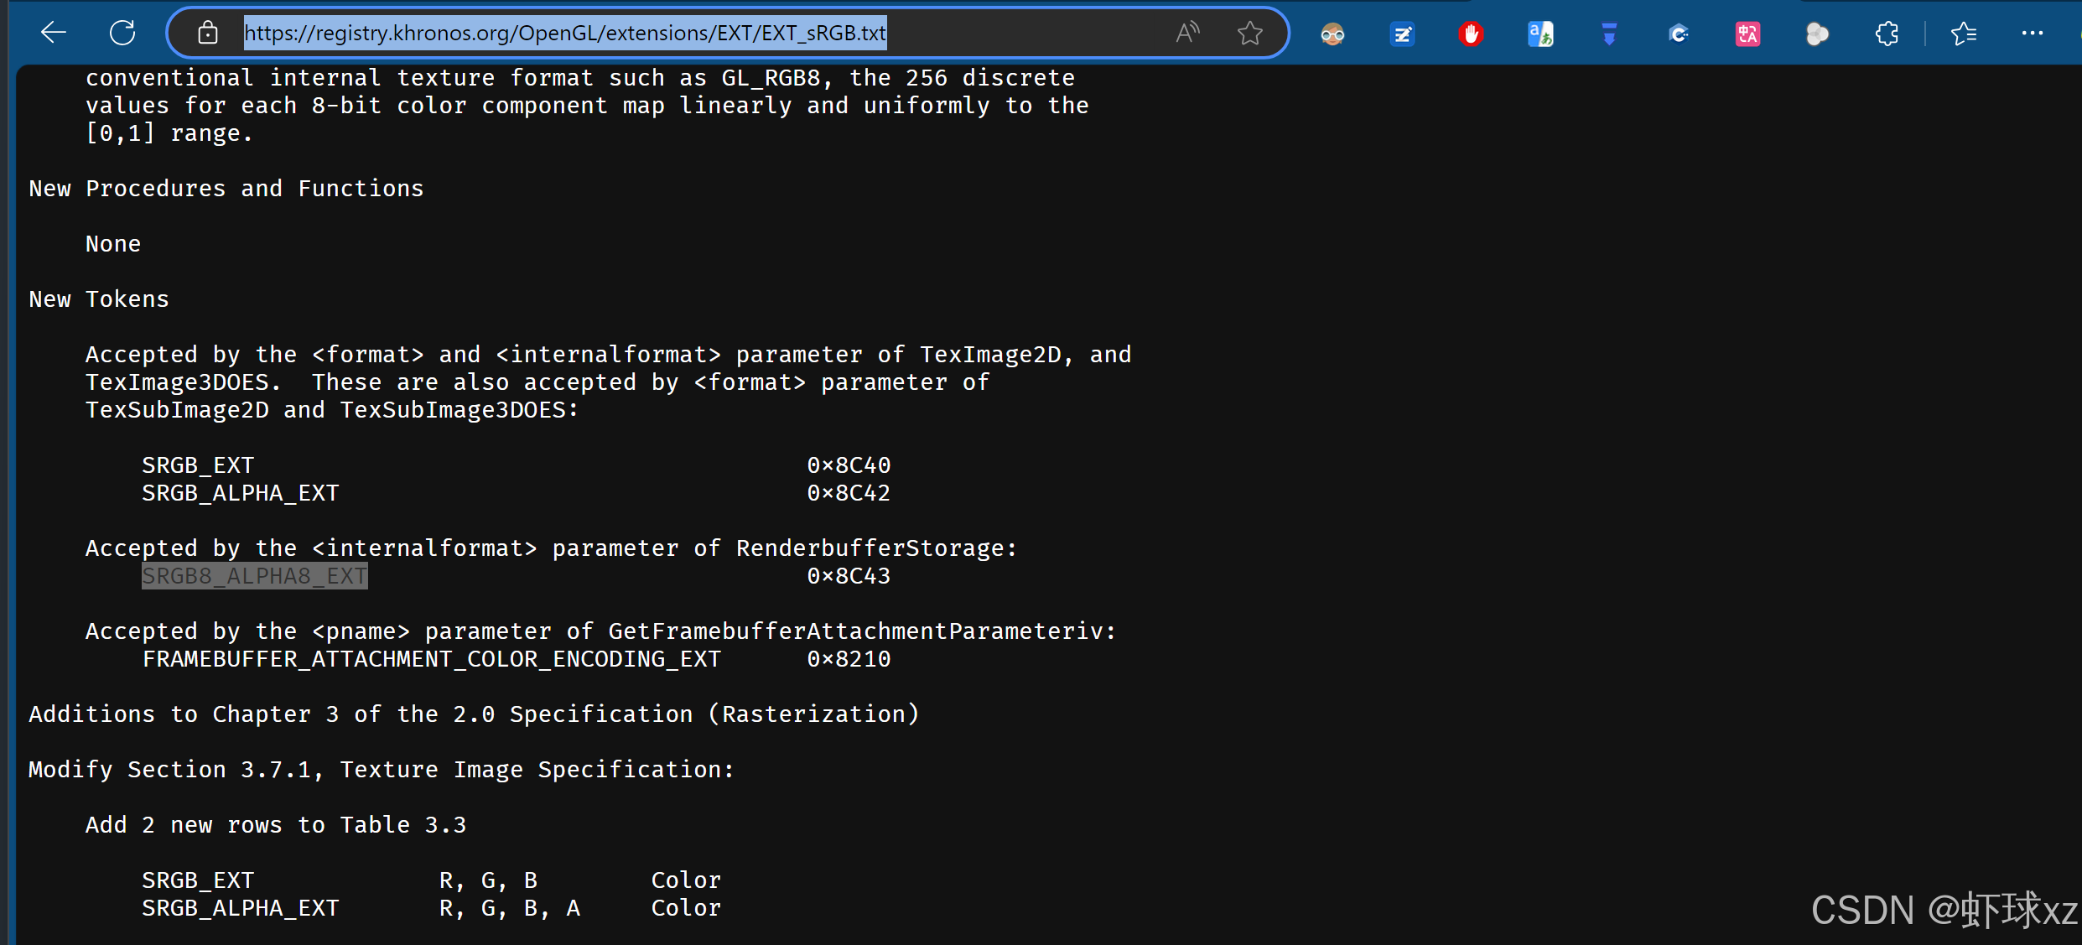This screenshot has width=2082, height=945.
Task: Open the red stop-hand adblock extension
Action: click(x=1471, y=34)
